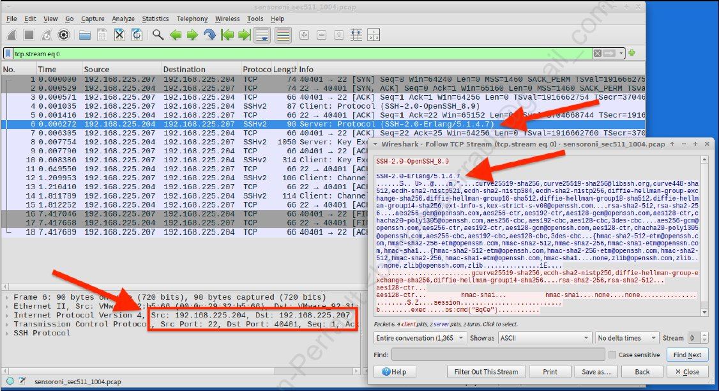Close this capture file icon
Image resolution: width=719 pixels, height=391 pixels.
119,35
